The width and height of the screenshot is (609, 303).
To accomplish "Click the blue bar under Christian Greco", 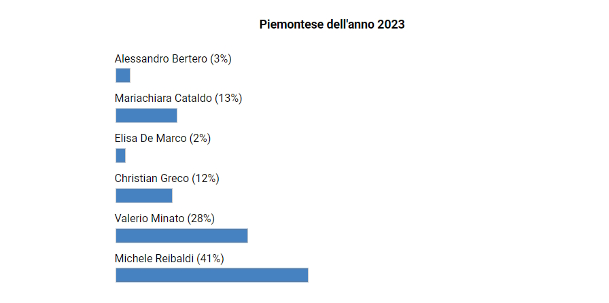I will 144,196.
